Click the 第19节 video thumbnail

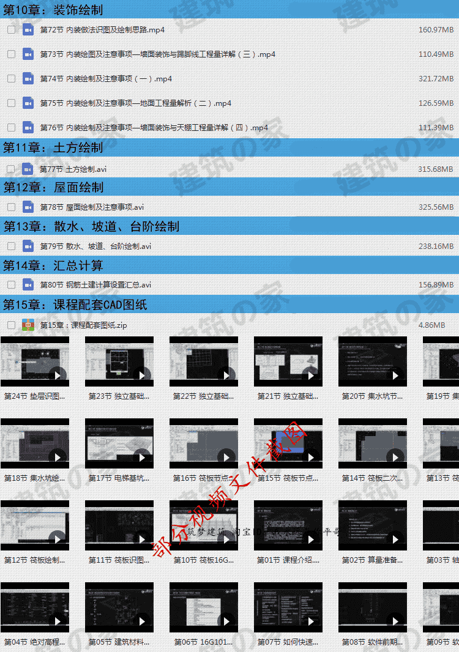(441, 361)
